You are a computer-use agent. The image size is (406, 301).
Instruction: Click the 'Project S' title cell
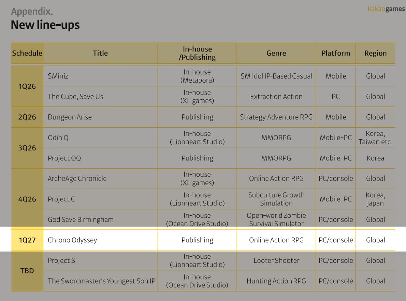(x=100, y=261)
